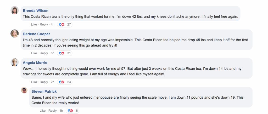The height and width of the screenshot is (114, 268).
Task: Like Steven Patrick's reply
Action: 43,111
